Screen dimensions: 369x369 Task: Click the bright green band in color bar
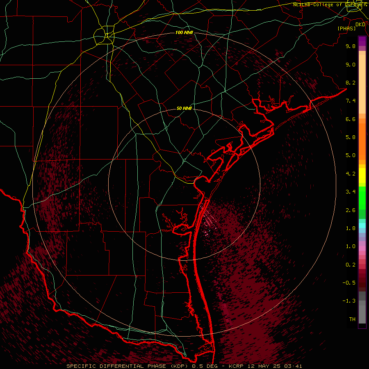tap(362, 198)
